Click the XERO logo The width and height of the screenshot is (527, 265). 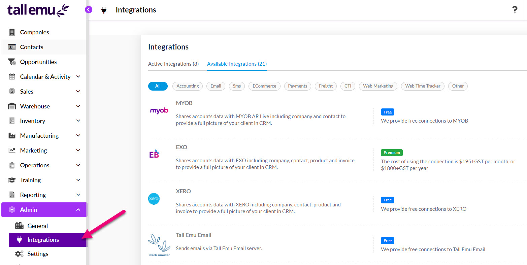[x=154, y=199]
